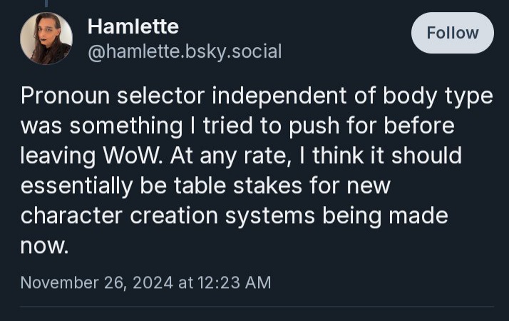Click the Hamlette display name
This screenshot has height=321, width=509.
coord(133,26)
